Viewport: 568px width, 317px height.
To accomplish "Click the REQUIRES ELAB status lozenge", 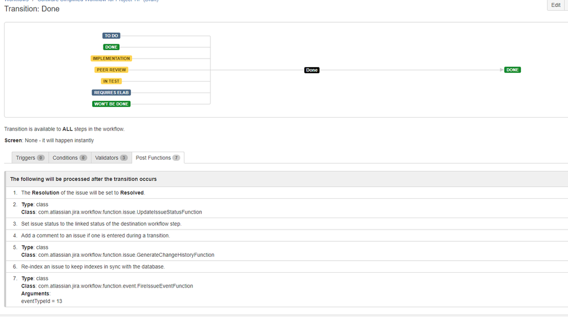I will point(111,93).
